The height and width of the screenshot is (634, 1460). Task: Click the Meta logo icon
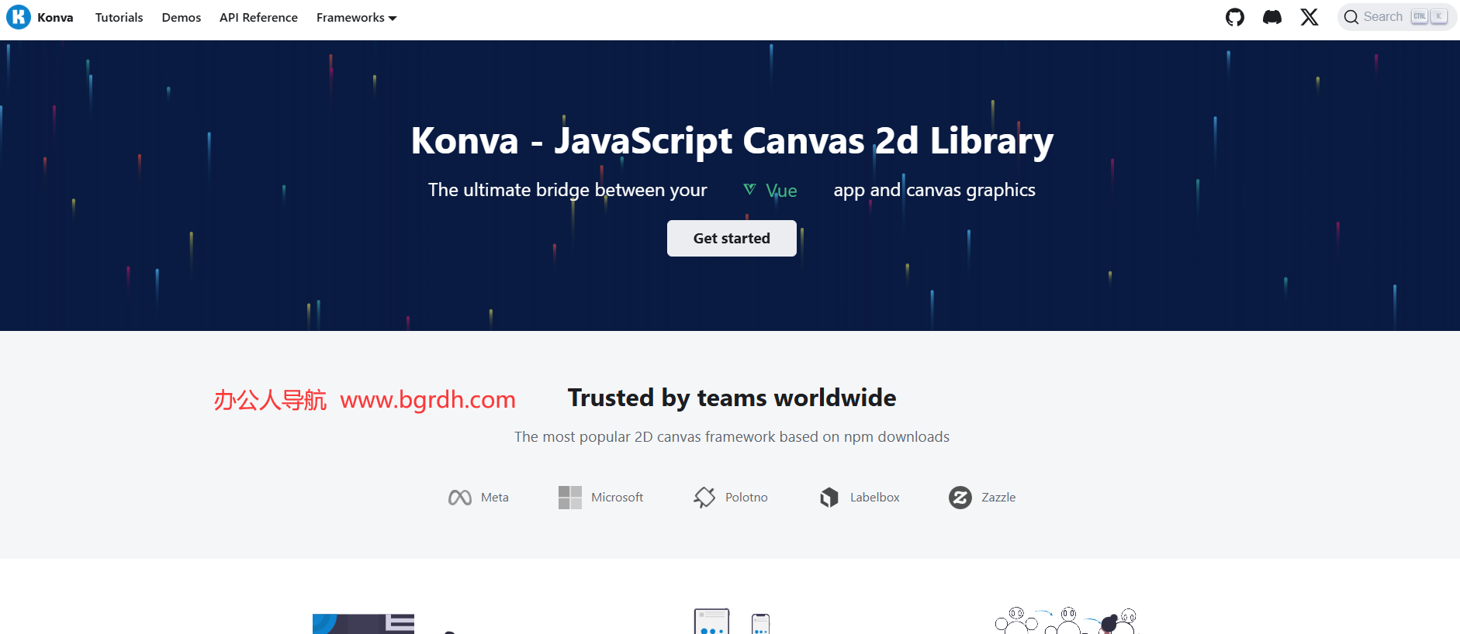point(460,498)
